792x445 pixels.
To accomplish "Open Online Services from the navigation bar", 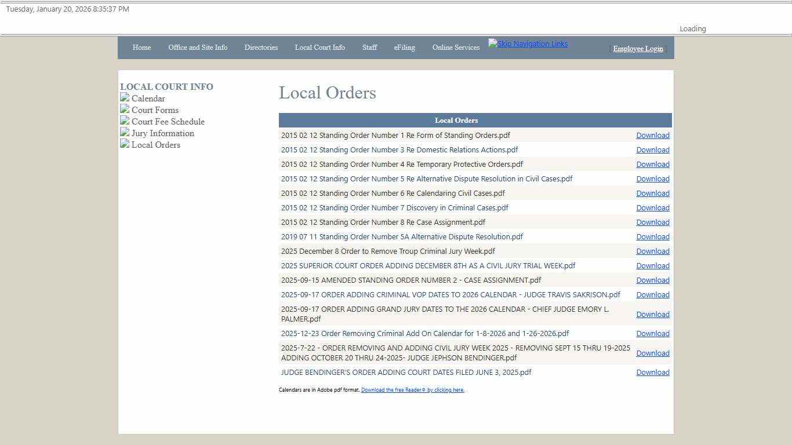I will click(456, 48).
